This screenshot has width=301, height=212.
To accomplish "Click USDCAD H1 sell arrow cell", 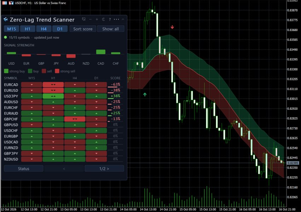I will pos(53,142).
